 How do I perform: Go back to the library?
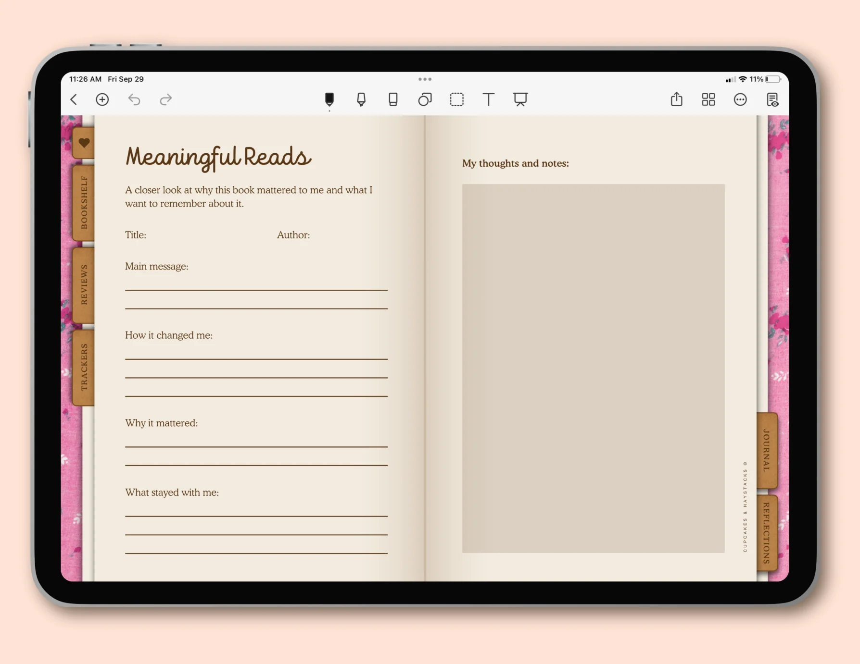74,99
